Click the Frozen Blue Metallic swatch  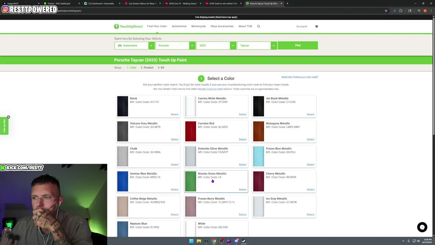(259, 156)
